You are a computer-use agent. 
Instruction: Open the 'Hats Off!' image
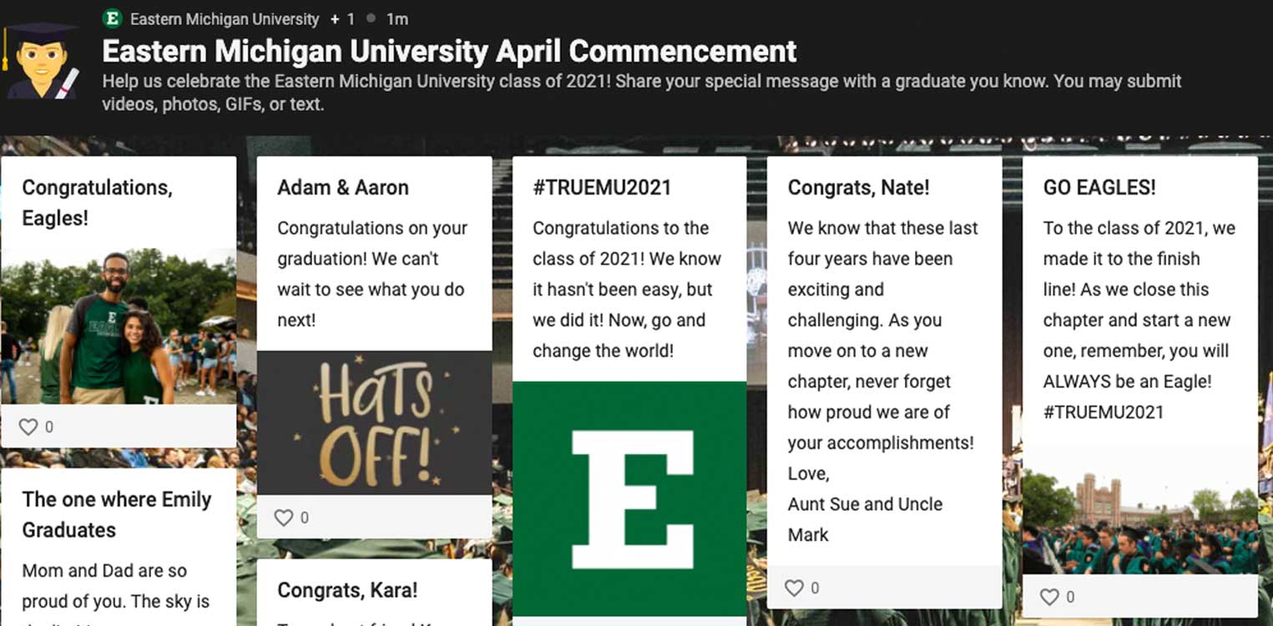pos(374,423)
